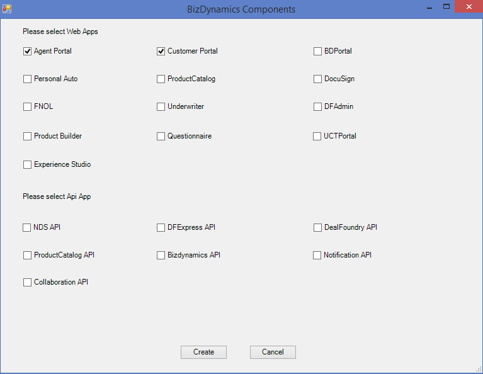Image resolution: width=483 pixels, height=374 pixels.
Task: Uncheck the Customer Portal checkbox
Action: tap(161, 51)
